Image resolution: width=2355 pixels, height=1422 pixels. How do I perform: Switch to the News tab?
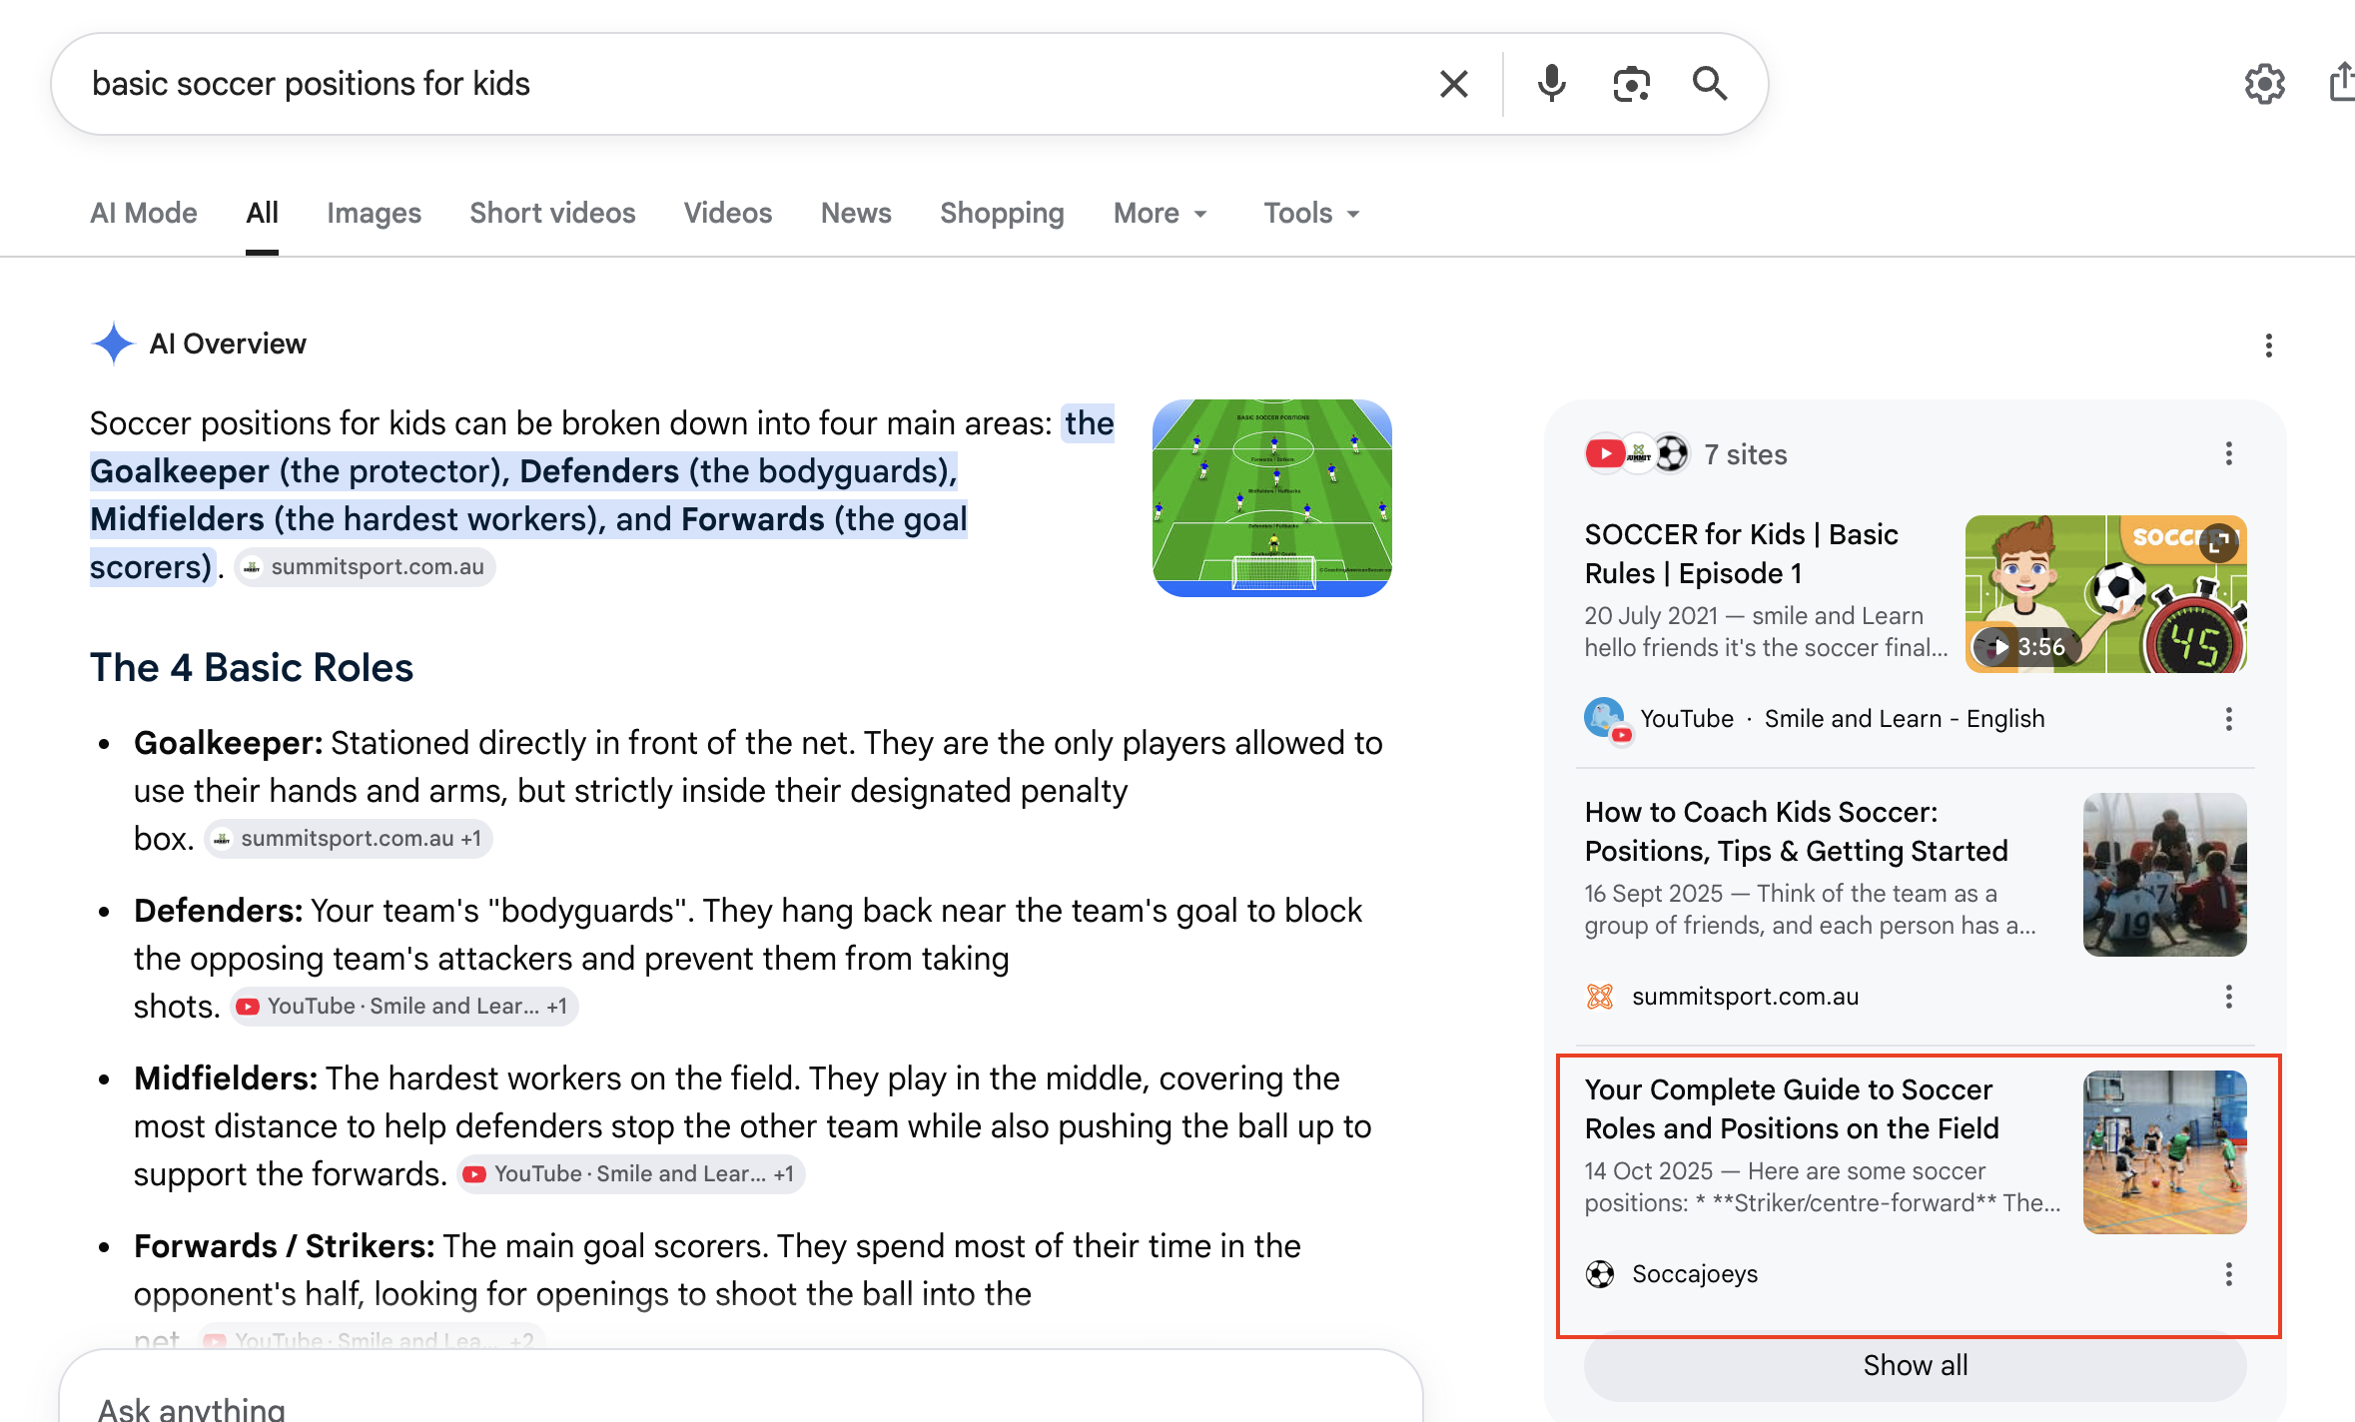click(856, 213)
